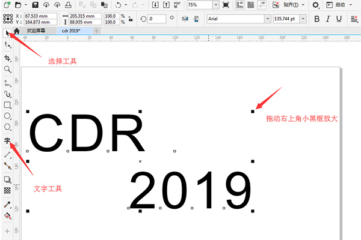This screenshot has height=240, width=361.
Task: Select the Transparency checkerboard tool
Action: (x=7, y=190)
